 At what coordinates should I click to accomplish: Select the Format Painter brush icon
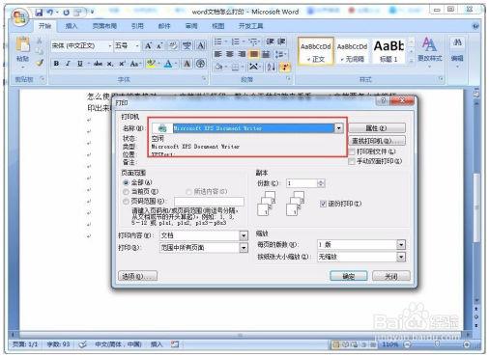coord(40,63)
